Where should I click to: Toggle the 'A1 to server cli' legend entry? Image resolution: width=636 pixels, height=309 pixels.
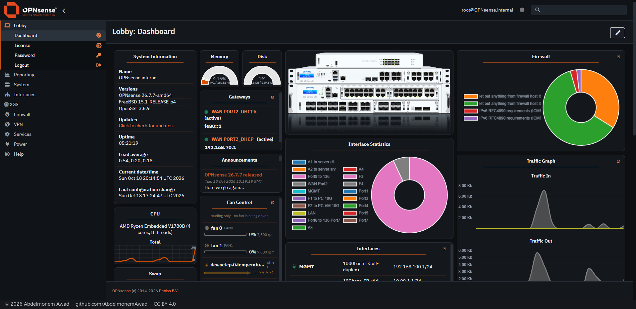(313, 162)
